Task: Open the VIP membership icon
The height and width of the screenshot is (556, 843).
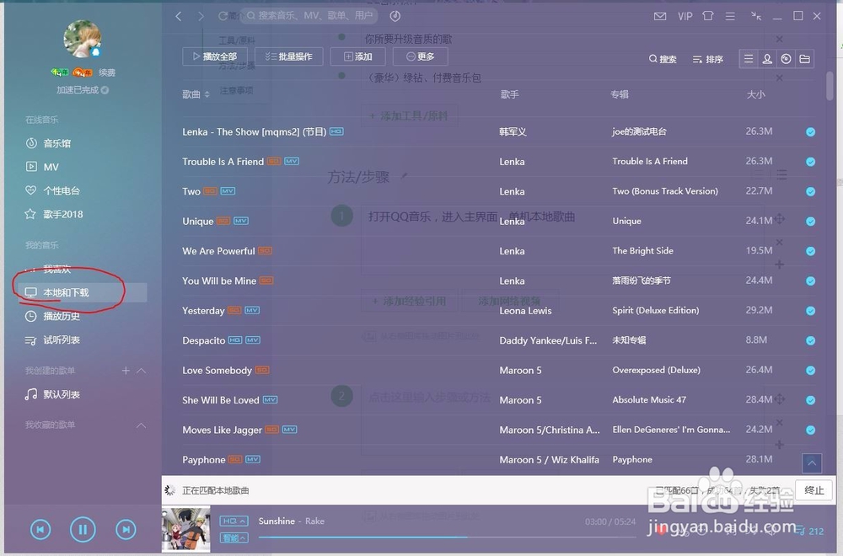Action: coord(685,16)
